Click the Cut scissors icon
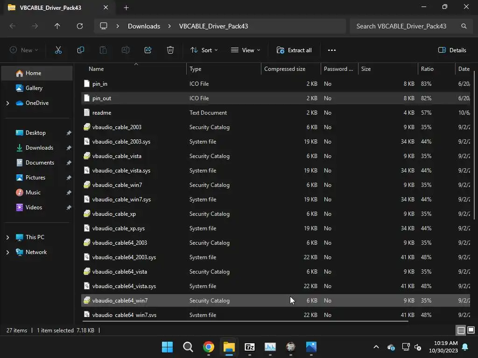Image resolution: width=478 pixels, height=358 pixels. tap(58, 50)
